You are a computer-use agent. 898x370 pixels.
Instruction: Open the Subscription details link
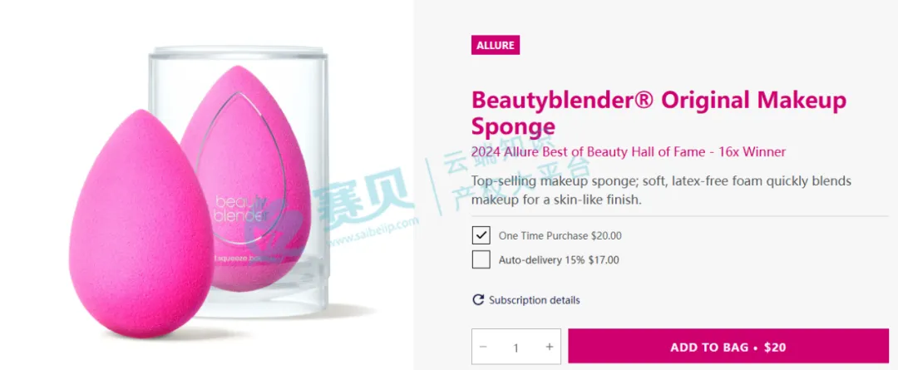point(534,300)
